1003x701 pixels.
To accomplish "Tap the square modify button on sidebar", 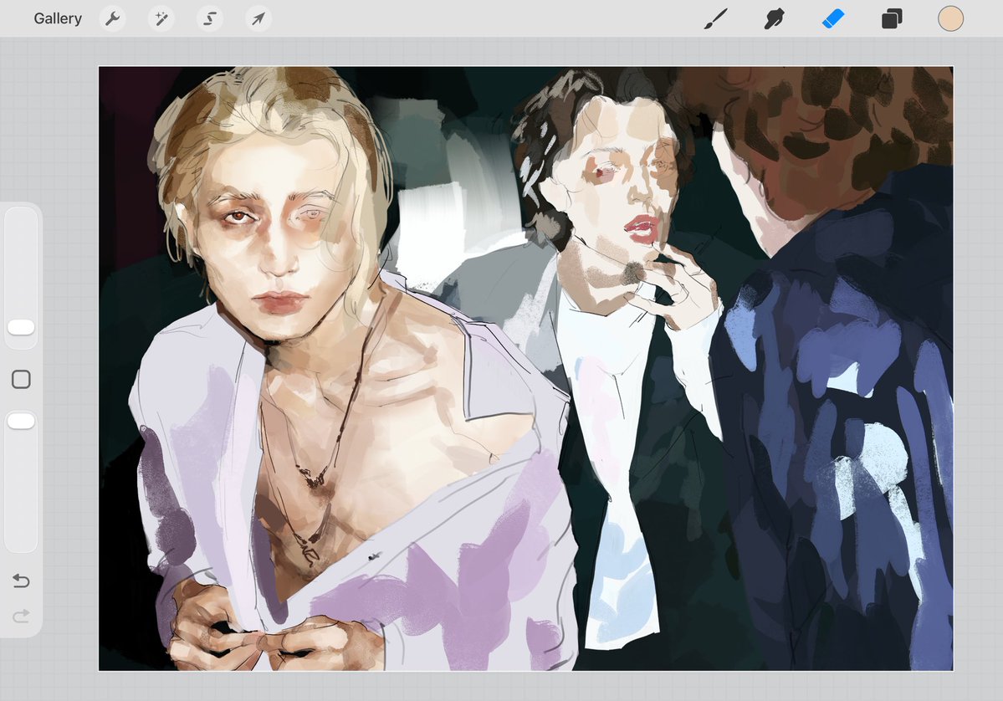I will 21,379.
